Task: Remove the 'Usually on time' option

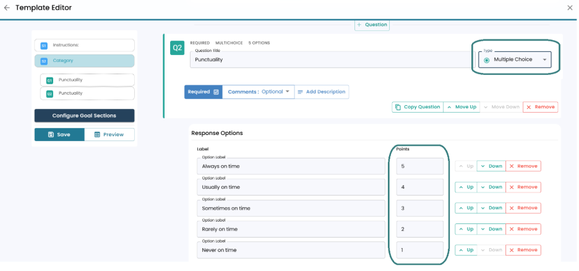Action: [x=523, y=187]
